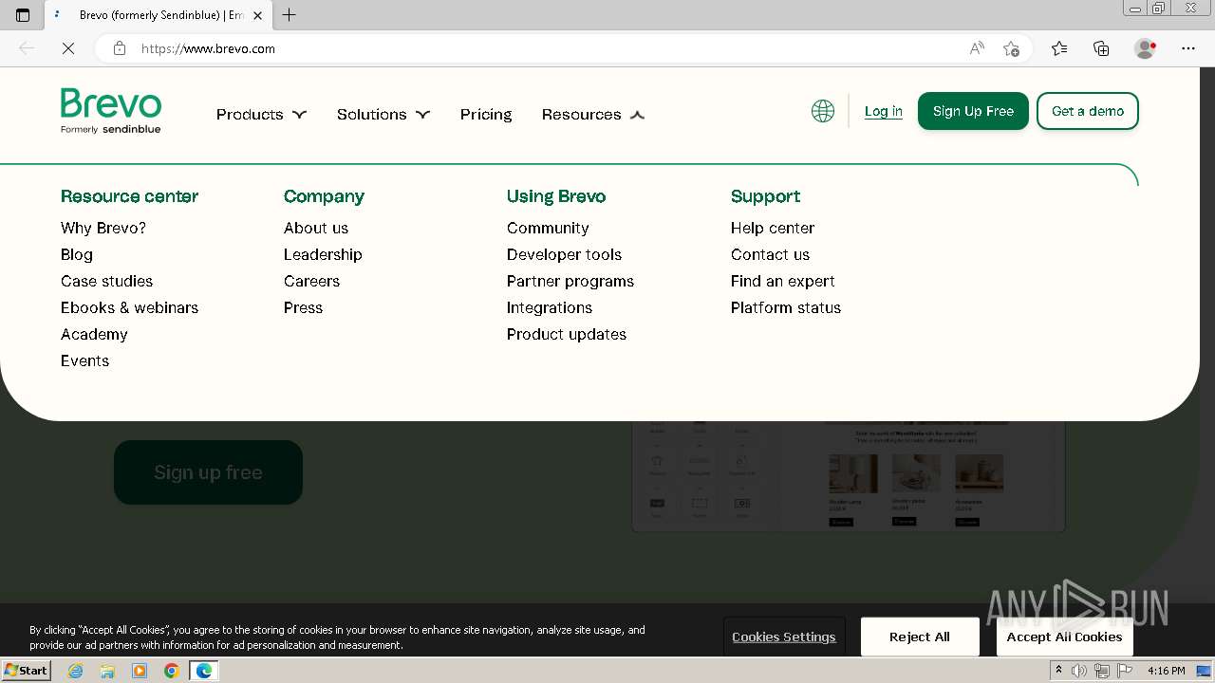Open the Events link

coord(84,360)
